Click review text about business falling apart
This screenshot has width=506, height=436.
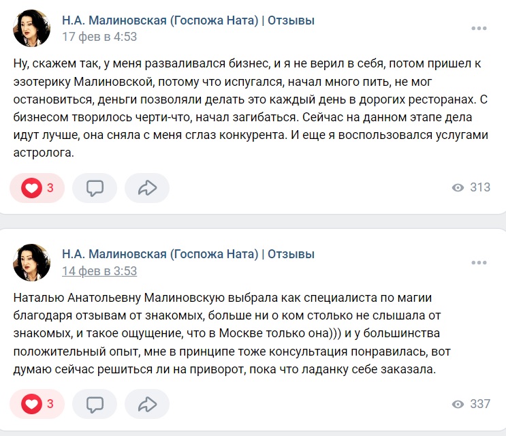tap(251, 108)
